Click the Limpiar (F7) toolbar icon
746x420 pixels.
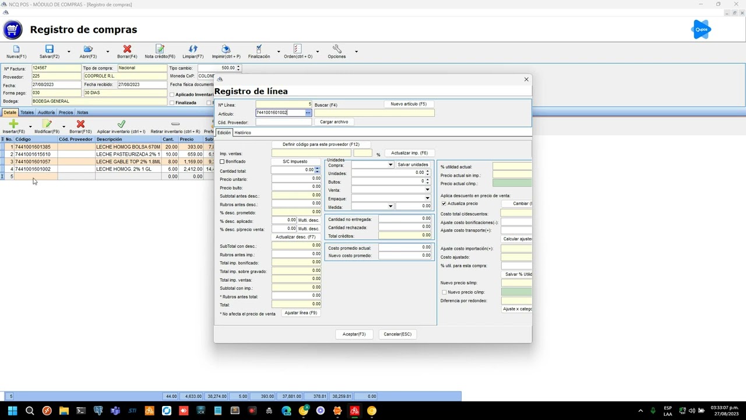193,50
